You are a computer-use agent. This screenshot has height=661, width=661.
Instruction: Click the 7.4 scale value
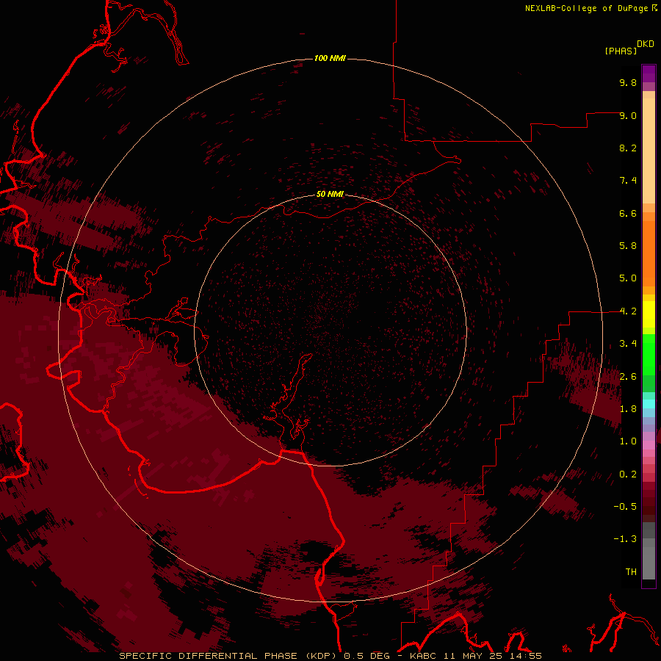(x=628, y=181)
